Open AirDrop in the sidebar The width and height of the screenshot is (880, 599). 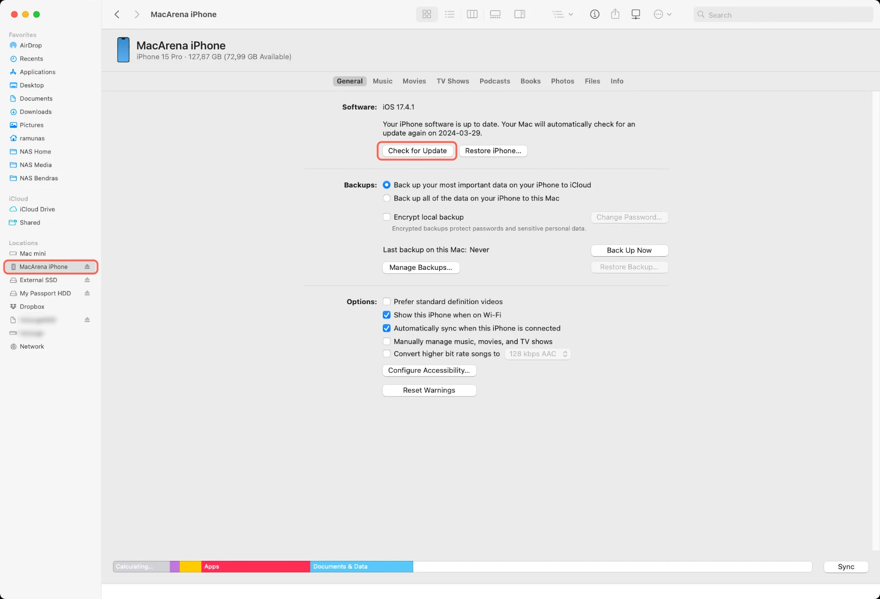(30, 45)
